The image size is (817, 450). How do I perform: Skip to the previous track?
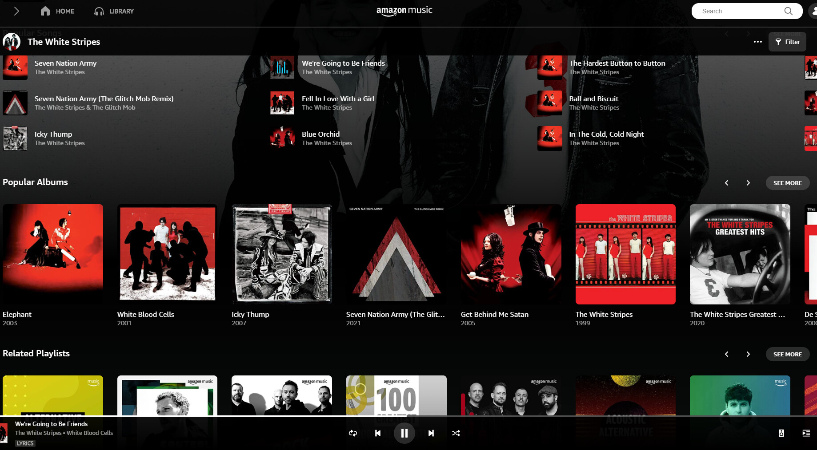click(x=378, y=433)
